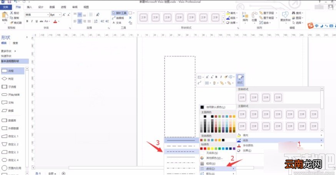
Task: Click the rectangle drawing tool icon
Action: (x=130, y=13)
